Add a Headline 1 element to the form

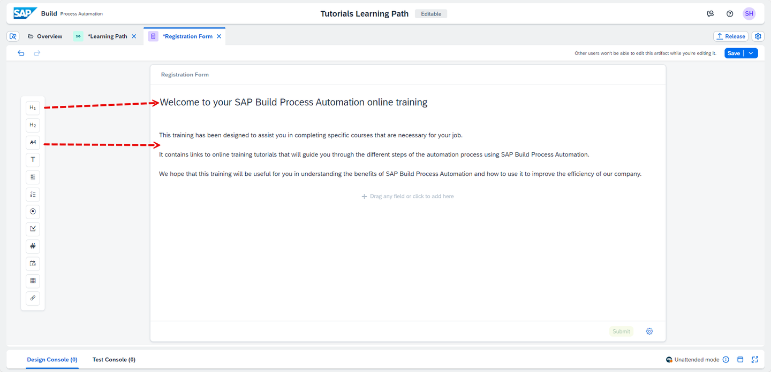coord(33,108)
